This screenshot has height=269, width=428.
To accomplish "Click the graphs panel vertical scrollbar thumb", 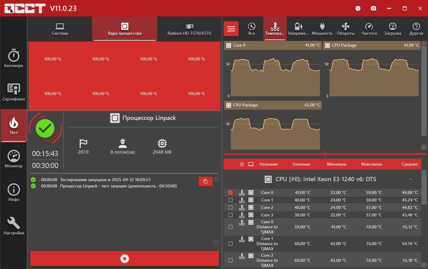I will pyautogui.click(x=424, y=91).
